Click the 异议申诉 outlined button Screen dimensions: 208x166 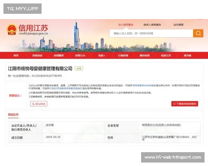pos(39,104)
